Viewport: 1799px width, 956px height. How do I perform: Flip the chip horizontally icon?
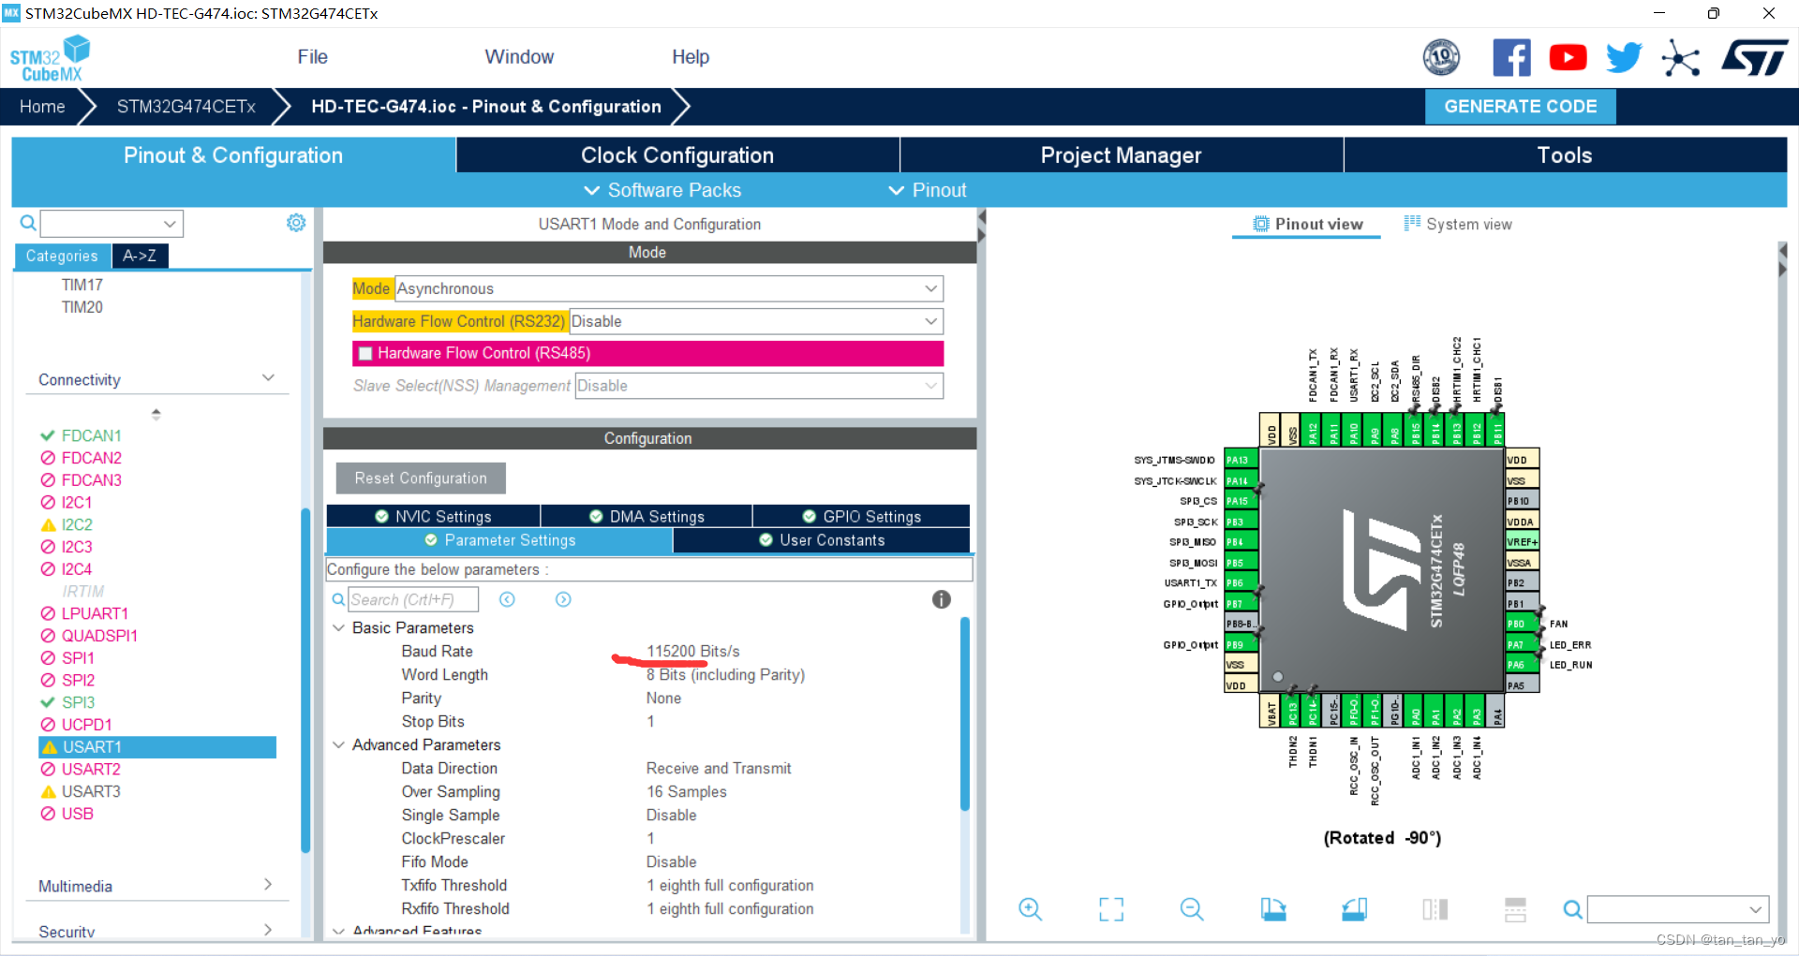tap(1435, 908)
